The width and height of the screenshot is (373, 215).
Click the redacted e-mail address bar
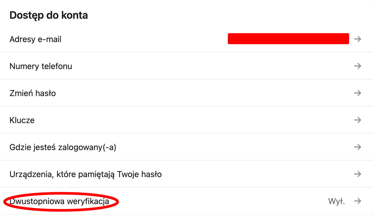(288, 39)
